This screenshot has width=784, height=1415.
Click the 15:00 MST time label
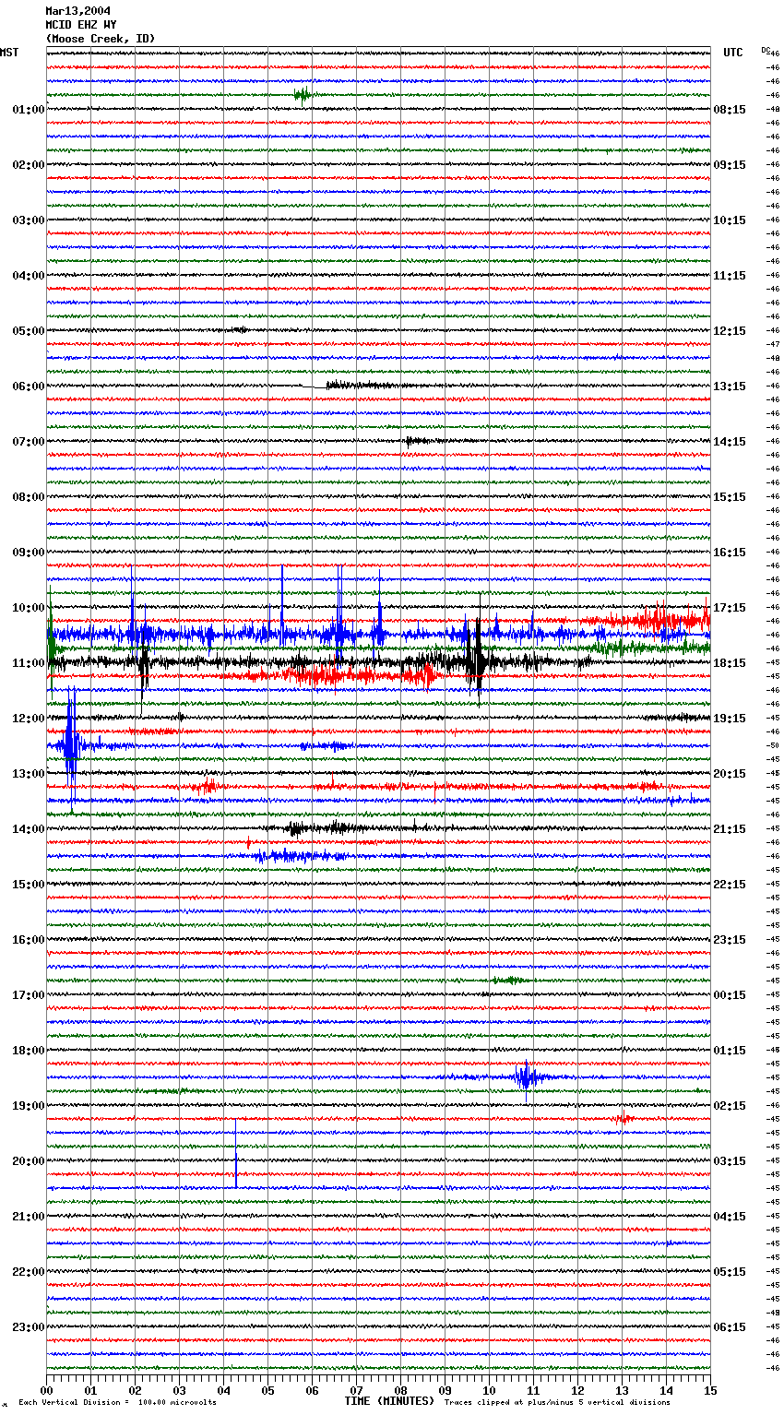click(29, 885)
